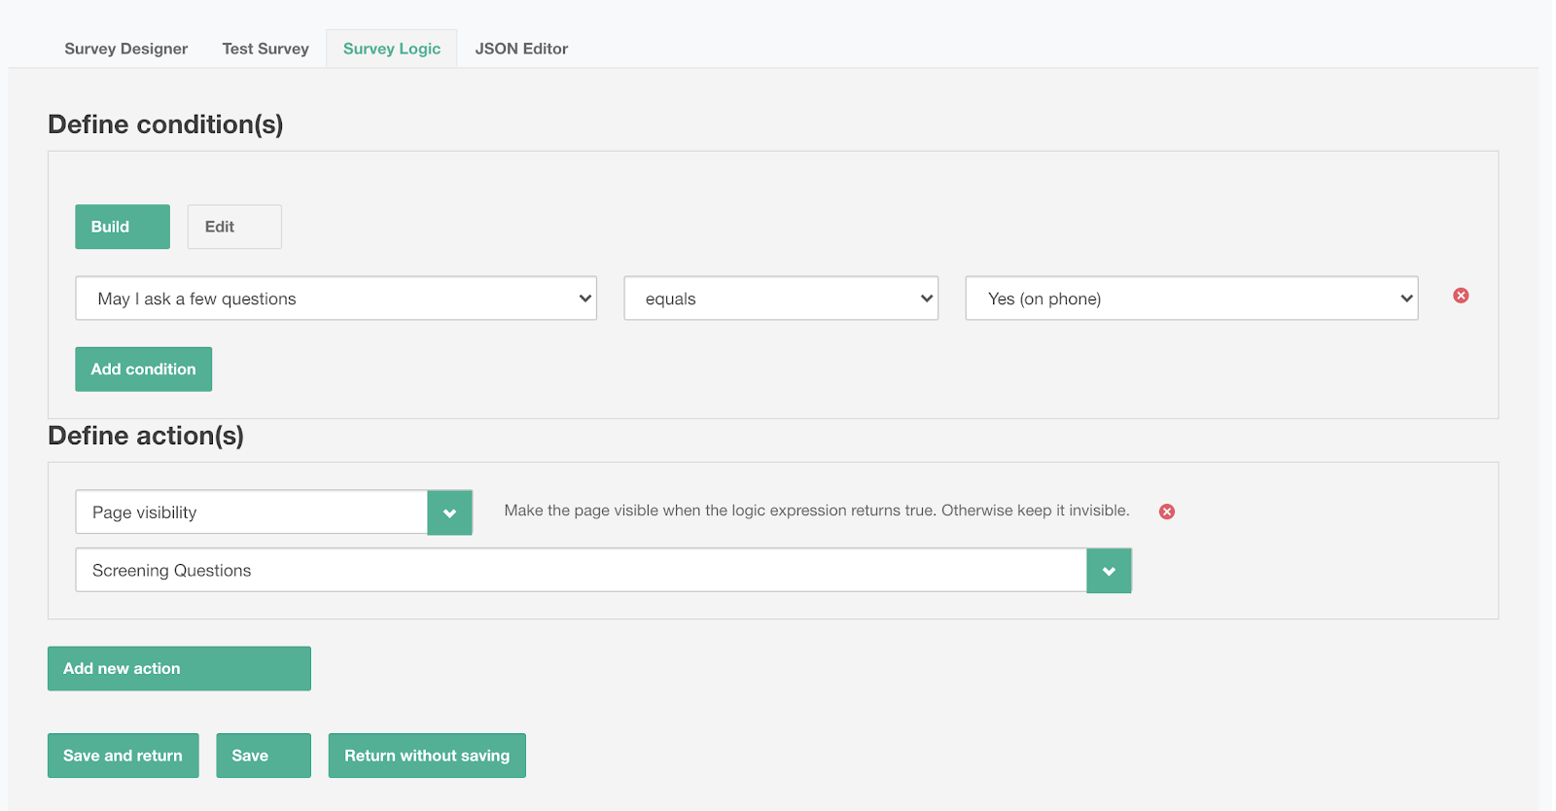Select the Survey Logic tab
Screen dimensions: 1556x811
point(392,49)
